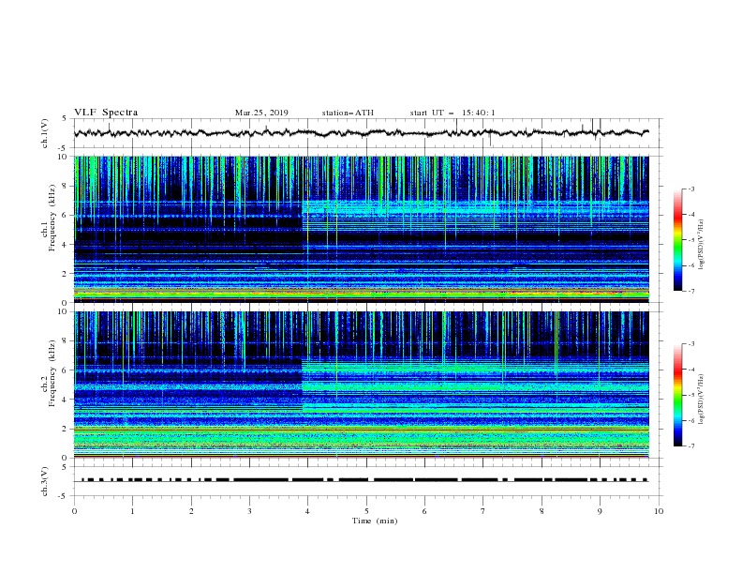Click the "VLF Spectra" plot title

pos(106,113)
